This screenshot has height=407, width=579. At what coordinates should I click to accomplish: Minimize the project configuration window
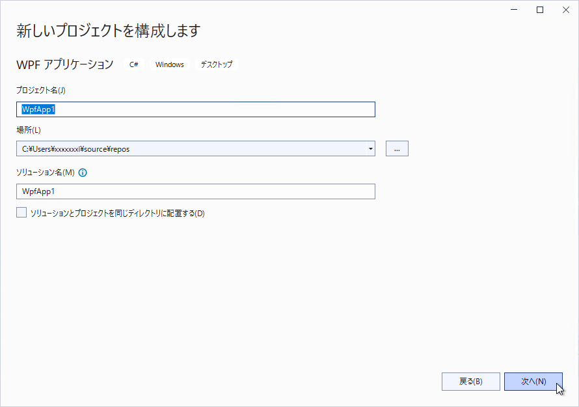tap(514, 10)
